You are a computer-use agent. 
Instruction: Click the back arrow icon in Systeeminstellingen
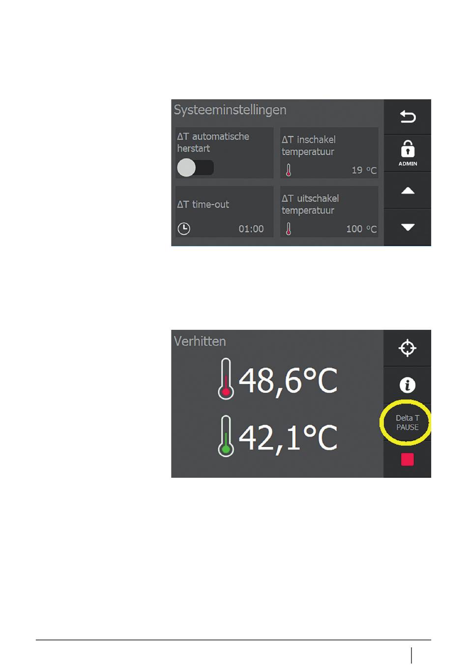[x=408, y=117]
